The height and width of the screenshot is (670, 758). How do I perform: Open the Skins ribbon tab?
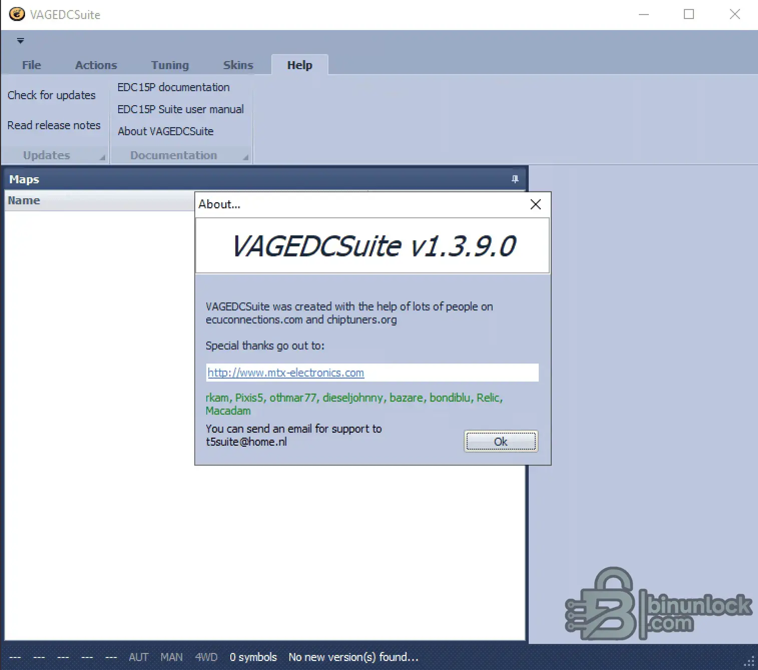[x=238, y=65]
